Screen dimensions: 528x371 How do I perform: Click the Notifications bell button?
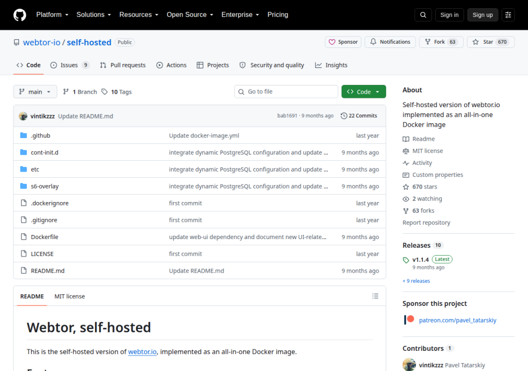[x=390, y=42]
